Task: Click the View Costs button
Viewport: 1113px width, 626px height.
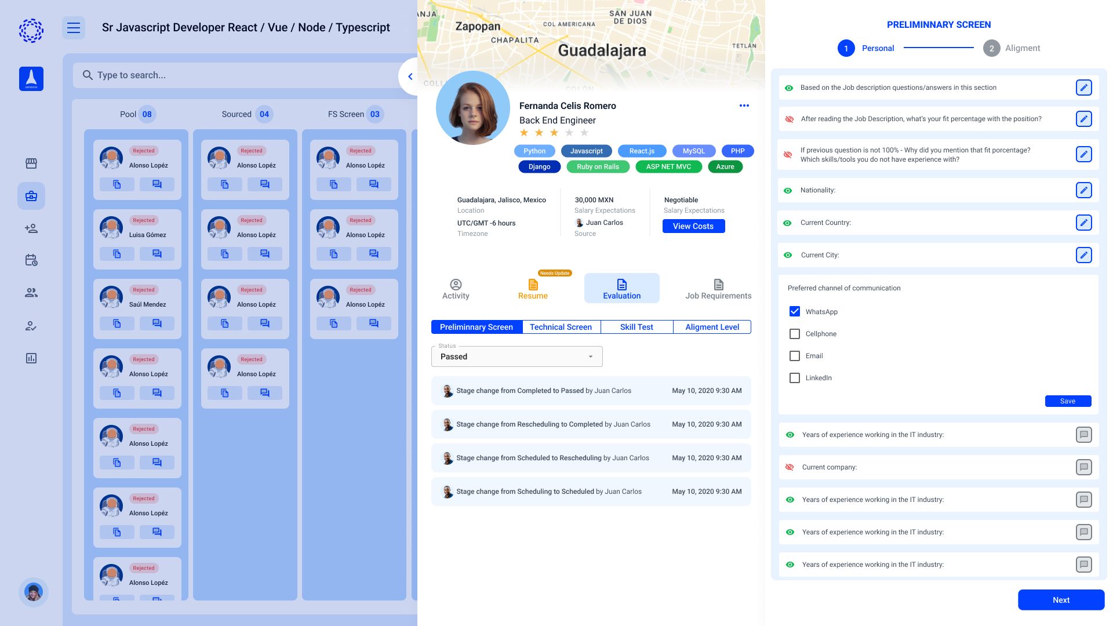Action: tap(693, 226)
